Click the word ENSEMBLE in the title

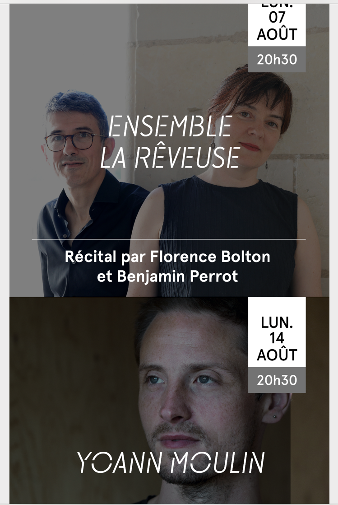[x=170, y=126]
